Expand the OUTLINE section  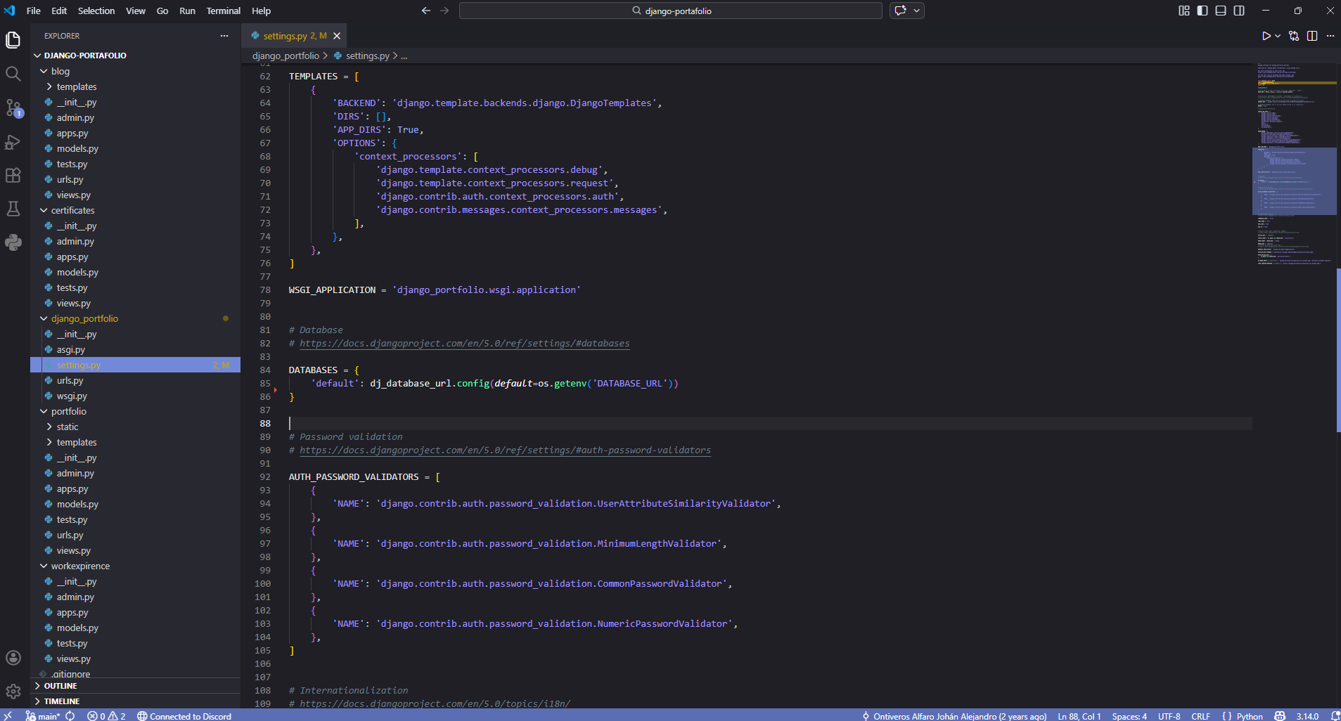pyautogui.click(x=60, y=686)
